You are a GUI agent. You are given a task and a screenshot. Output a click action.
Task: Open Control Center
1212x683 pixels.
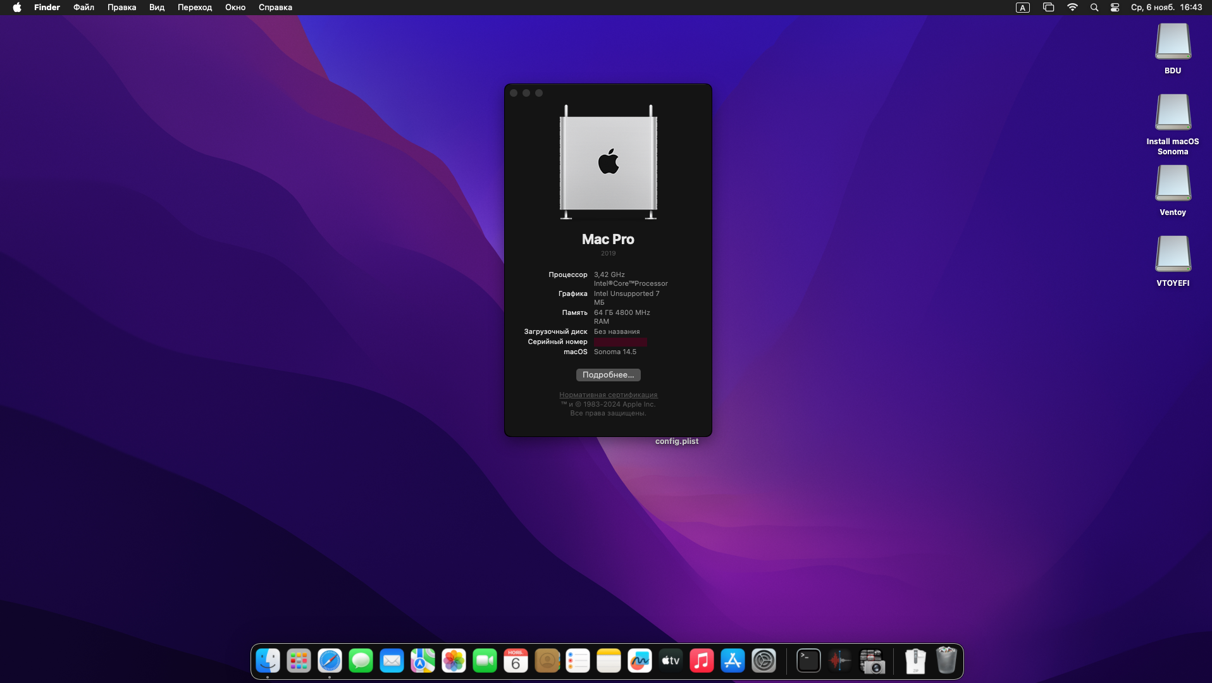(1115, 8)
